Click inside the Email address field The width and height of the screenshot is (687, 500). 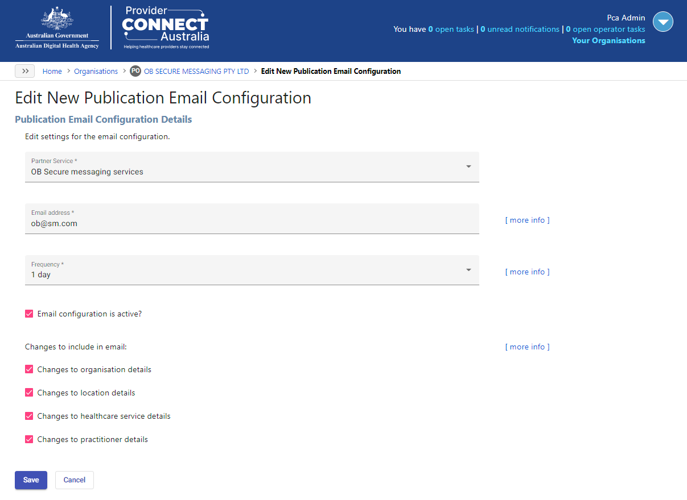(x=228, y=223)
